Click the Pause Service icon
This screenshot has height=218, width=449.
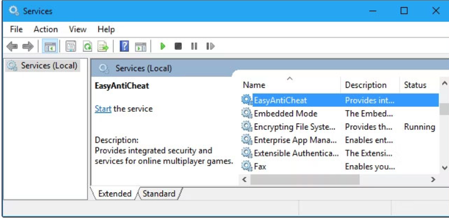pos(194,46)
